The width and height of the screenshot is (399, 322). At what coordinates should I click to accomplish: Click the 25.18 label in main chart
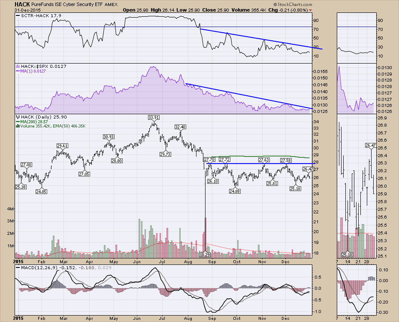click(295, 188)
